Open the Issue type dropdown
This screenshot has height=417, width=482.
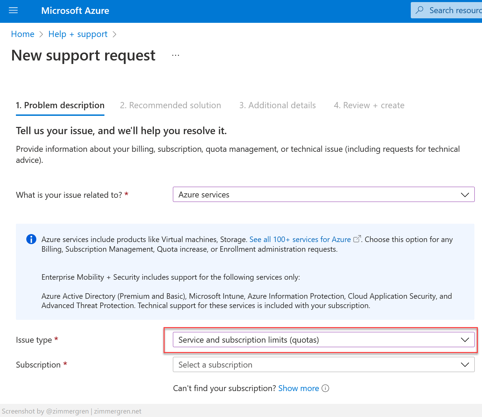(464, 340)
